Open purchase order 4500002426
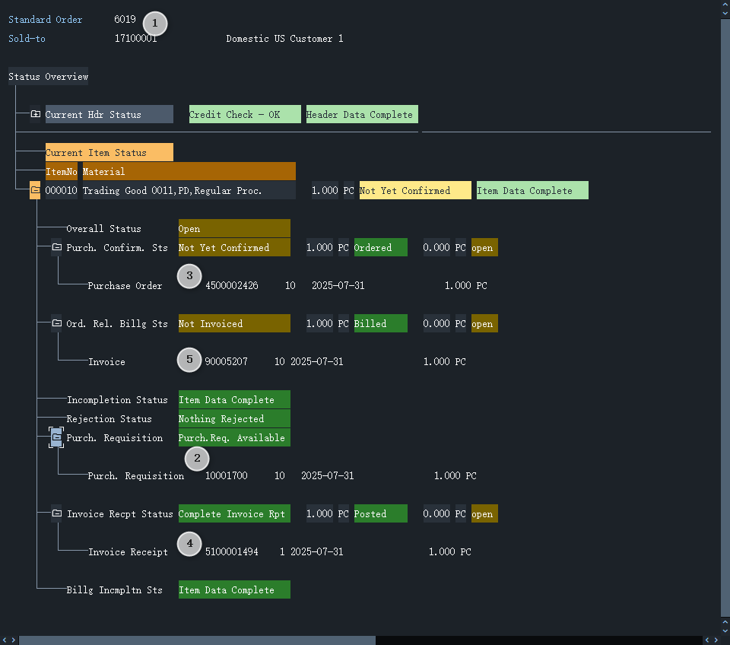 232,285
